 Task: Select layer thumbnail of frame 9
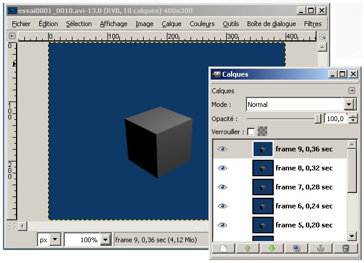tap(263, 149)
